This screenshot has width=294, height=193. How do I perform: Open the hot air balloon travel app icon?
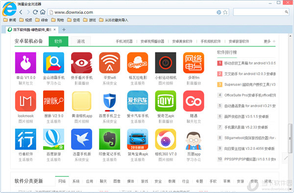53,139
